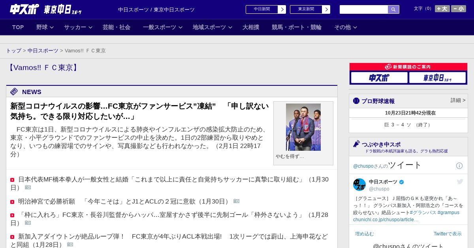Click #グランパス hashtag
The image size is (474, 248).
click(423, 213)
